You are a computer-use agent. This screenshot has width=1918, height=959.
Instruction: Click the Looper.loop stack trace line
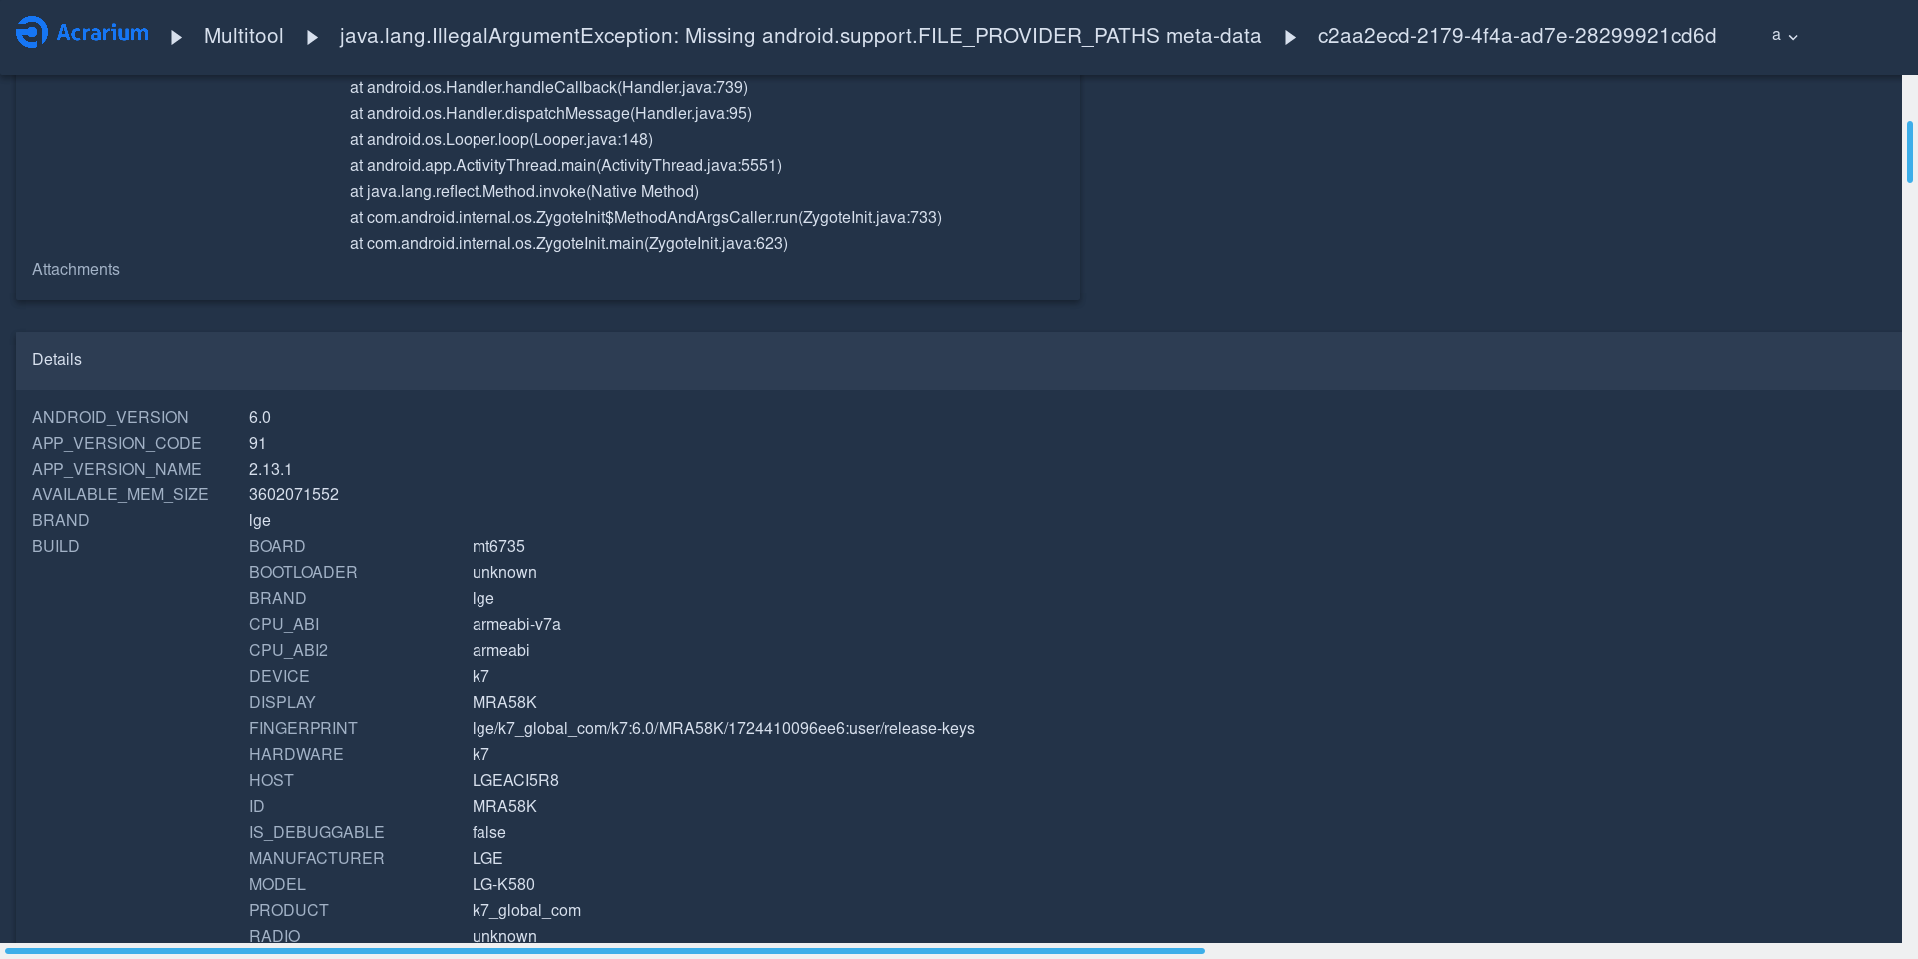501,140
